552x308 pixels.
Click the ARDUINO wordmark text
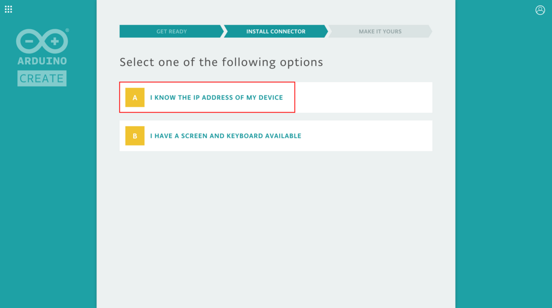coord(42,61)
